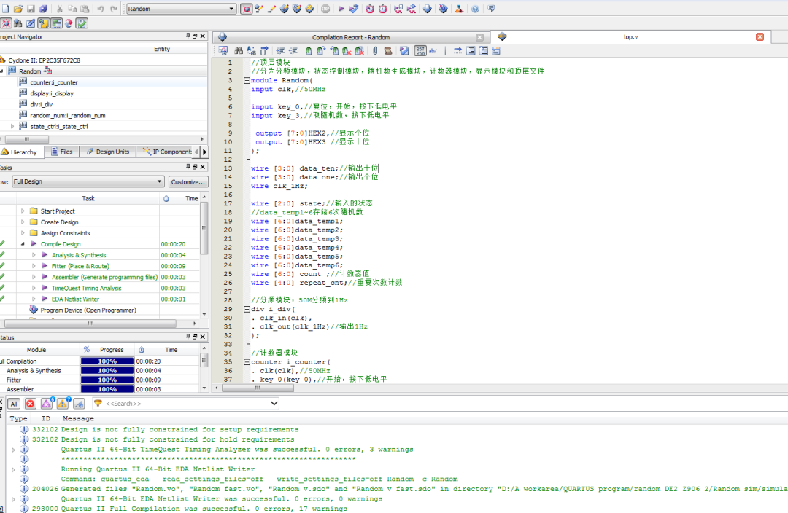The width and height of the screenshot is (788, 513).
Task: Toggle the warning messages filter
Action: 63,403
